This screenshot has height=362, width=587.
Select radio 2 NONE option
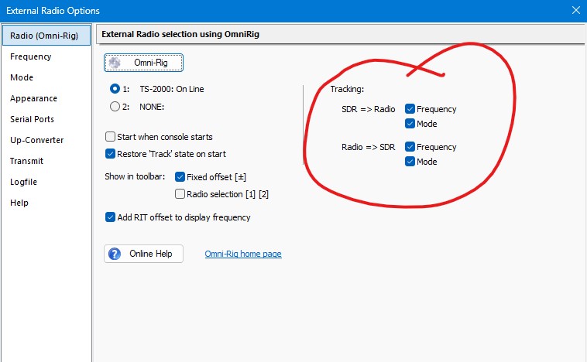click(x=115, y=107)
